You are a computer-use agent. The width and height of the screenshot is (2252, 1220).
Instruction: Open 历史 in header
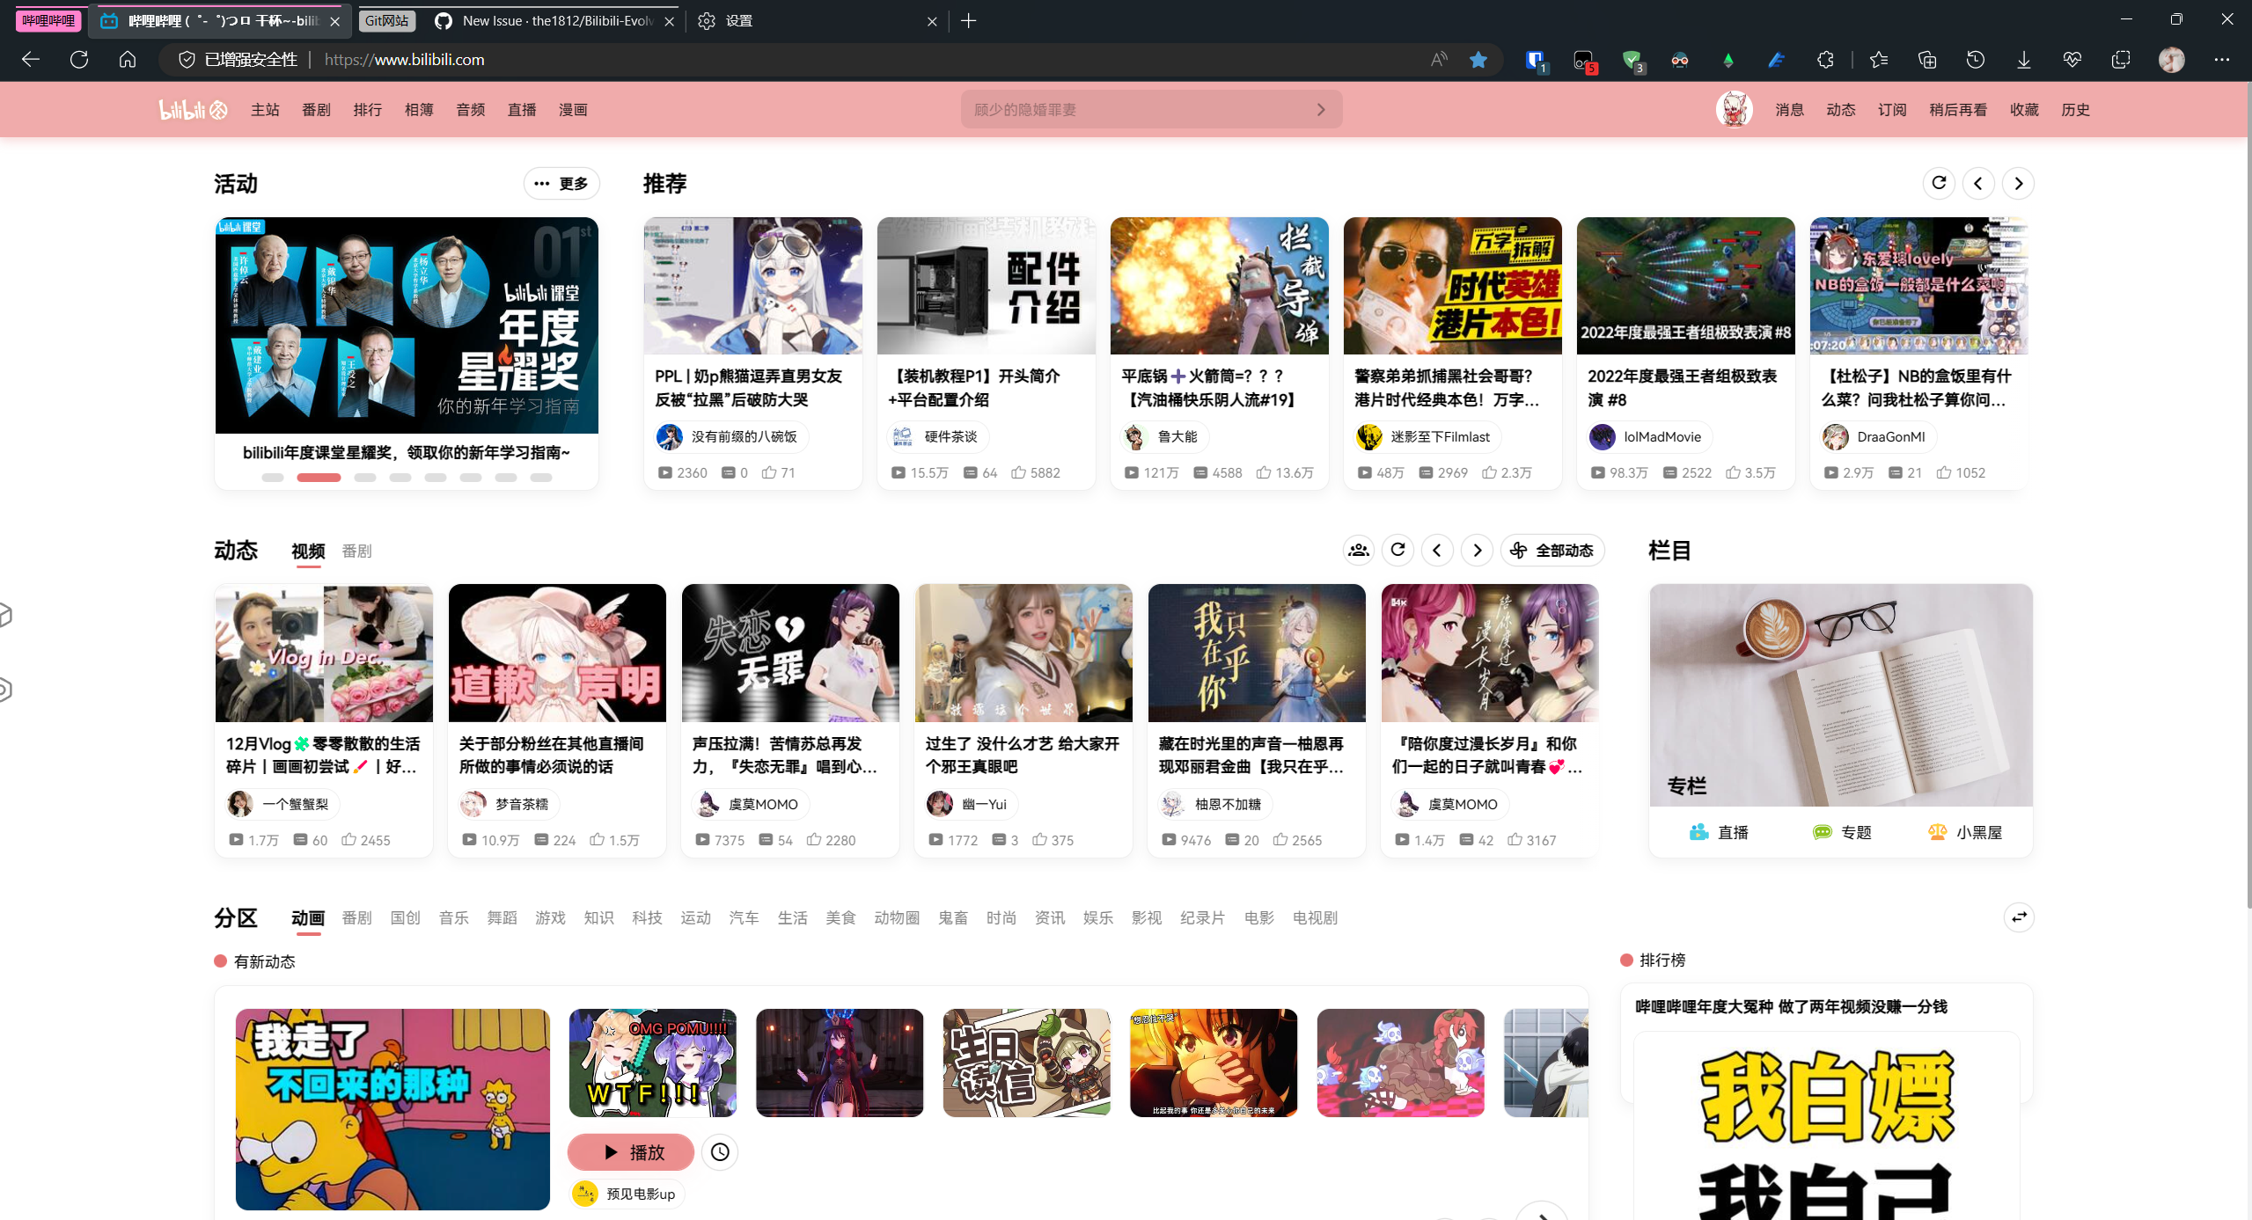click(x=2075, y=109)
